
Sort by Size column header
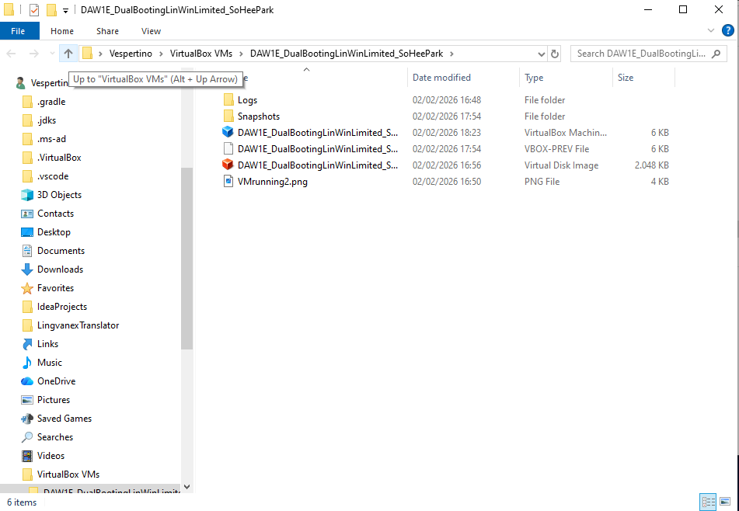tap(626, 78)
